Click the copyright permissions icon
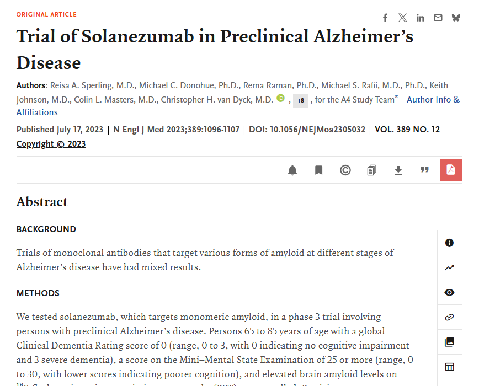This screenshot has height=386, width=479. [x=345, y=170]
